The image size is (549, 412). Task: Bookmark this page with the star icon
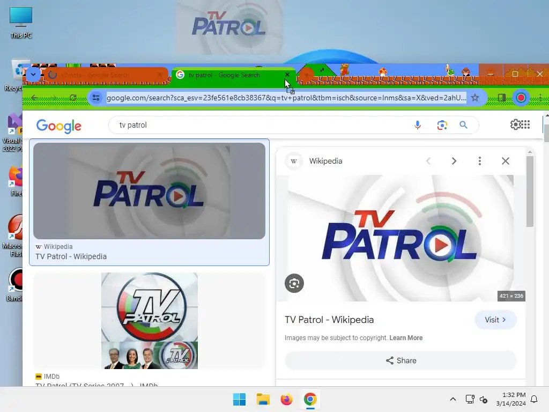[x=475, y=98]
